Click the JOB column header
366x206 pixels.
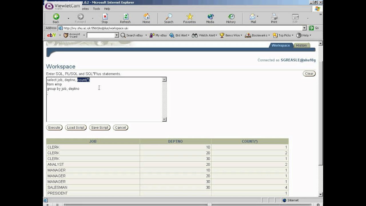(x=93, y=141)
